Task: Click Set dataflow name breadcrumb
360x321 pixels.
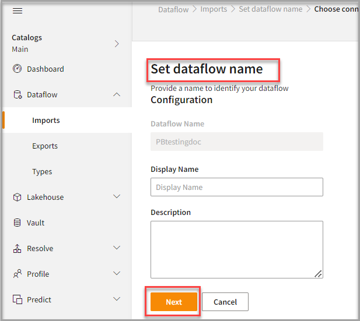Action: (271, 9)
